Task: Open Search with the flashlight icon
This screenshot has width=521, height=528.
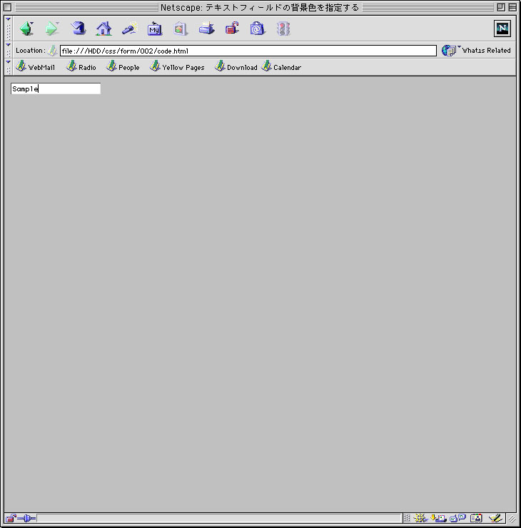Action: [x=130, y=29]
